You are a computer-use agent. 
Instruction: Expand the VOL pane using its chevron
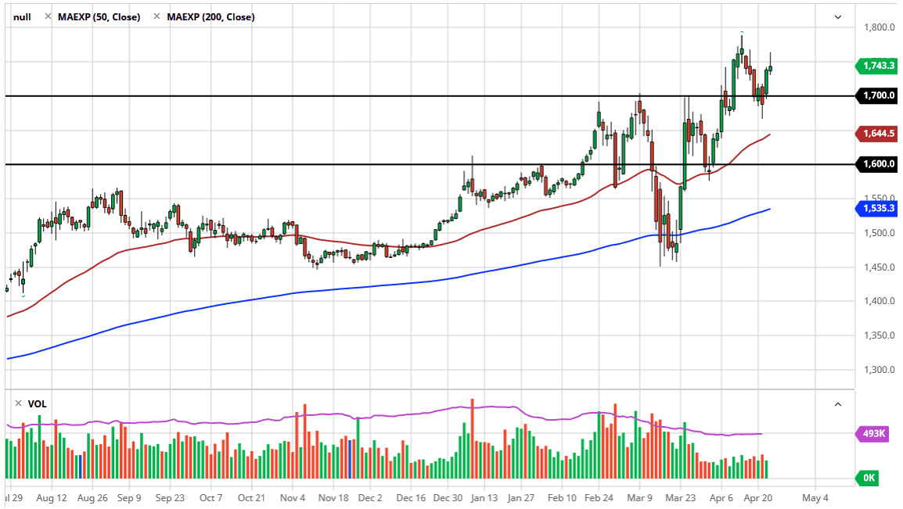click(838, 404)
